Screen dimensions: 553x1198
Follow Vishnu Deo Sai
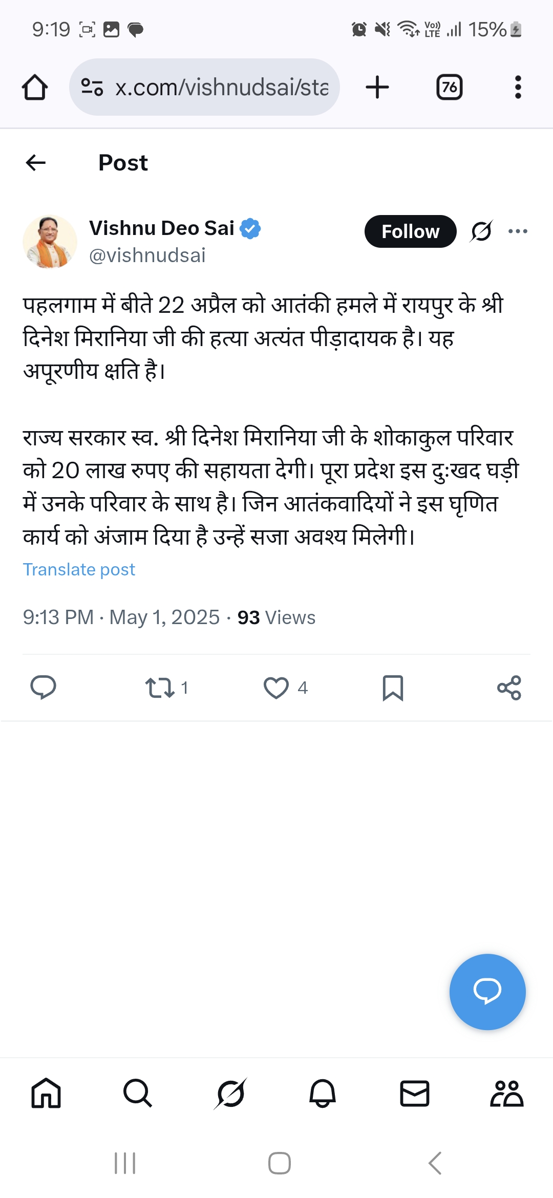click(x=410, y=231)
